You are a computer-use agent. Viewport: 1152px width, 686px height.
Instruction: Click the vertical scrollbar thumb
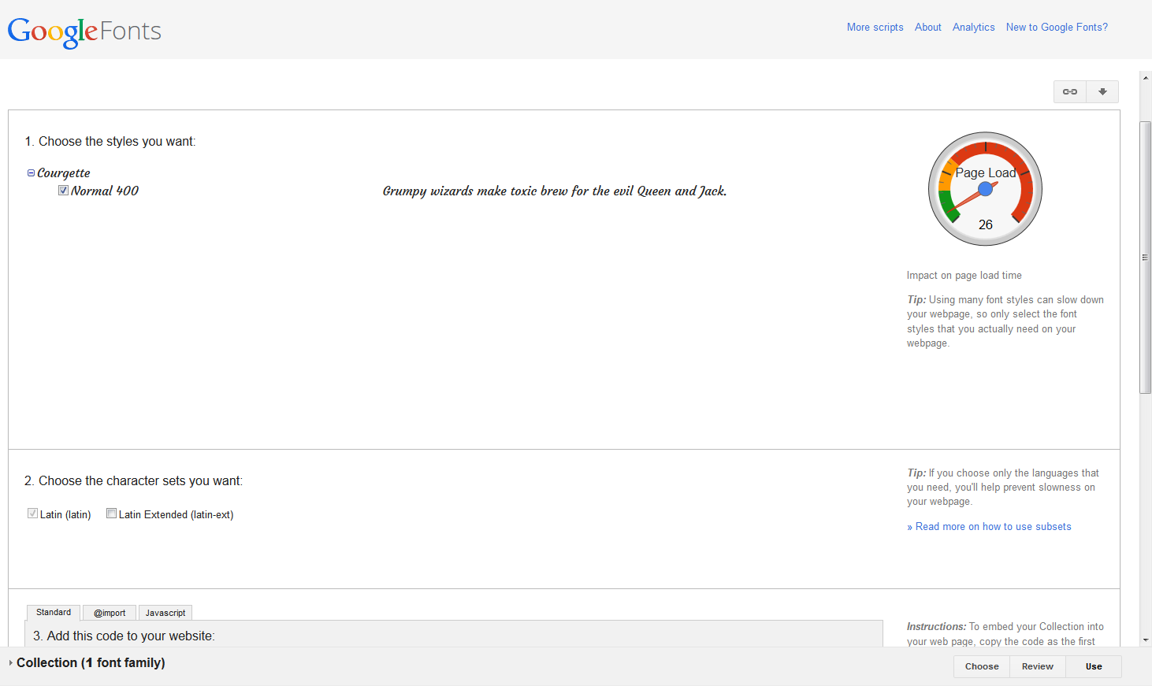pos(1146,257)
